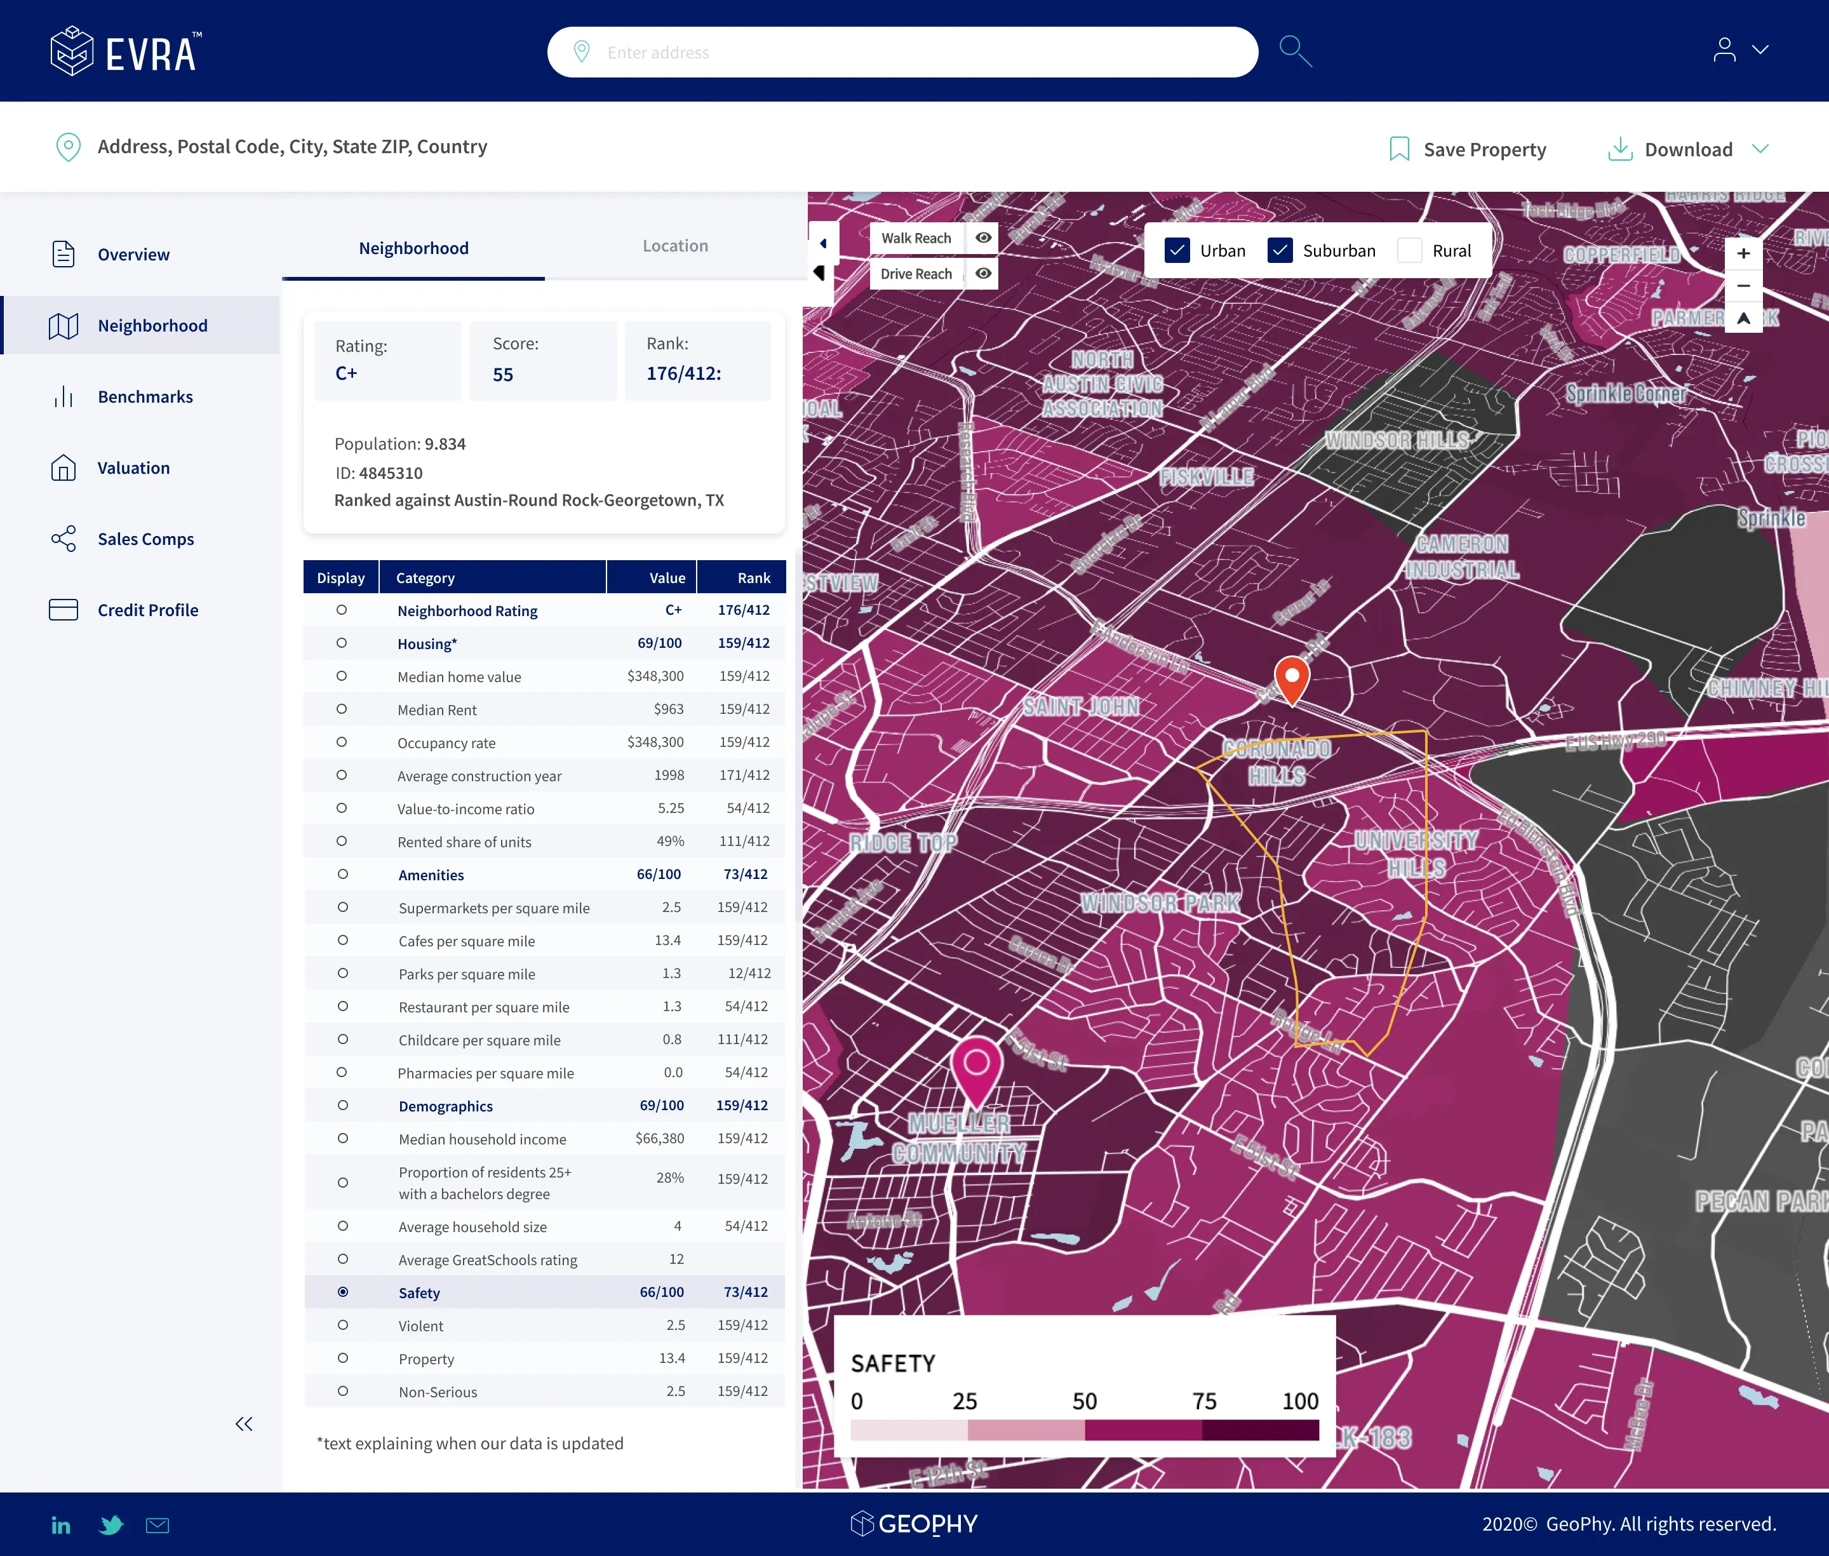Viewport: 1829px width, 1556px height.
Task: Click the EVRA logo
Action: 126,51
